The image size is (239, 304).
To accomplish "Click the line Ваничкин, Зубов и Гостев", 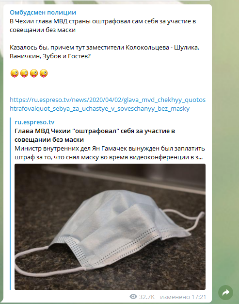I will (50, 56).
